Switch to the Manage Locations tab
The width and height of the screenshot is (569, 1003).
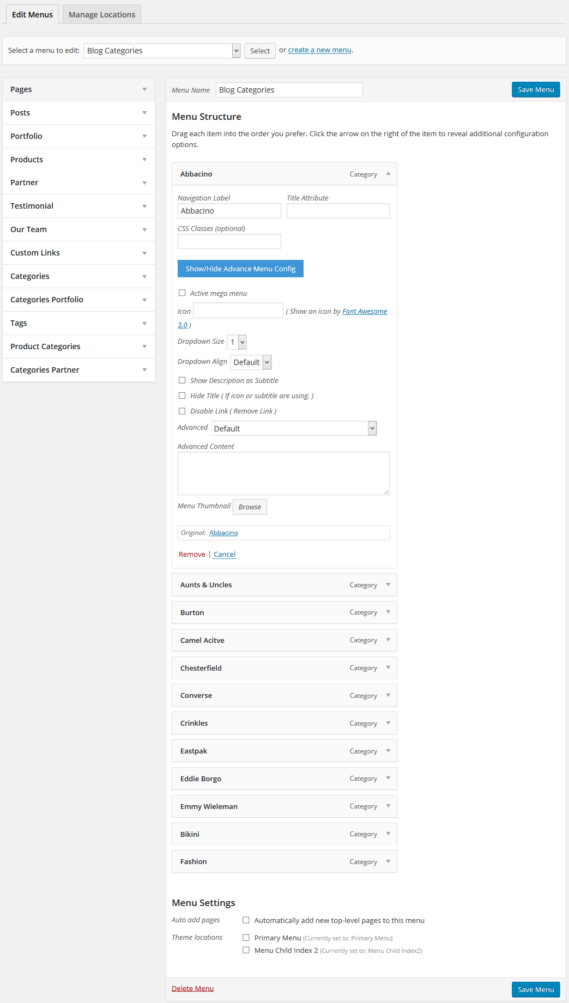point(102,15)
